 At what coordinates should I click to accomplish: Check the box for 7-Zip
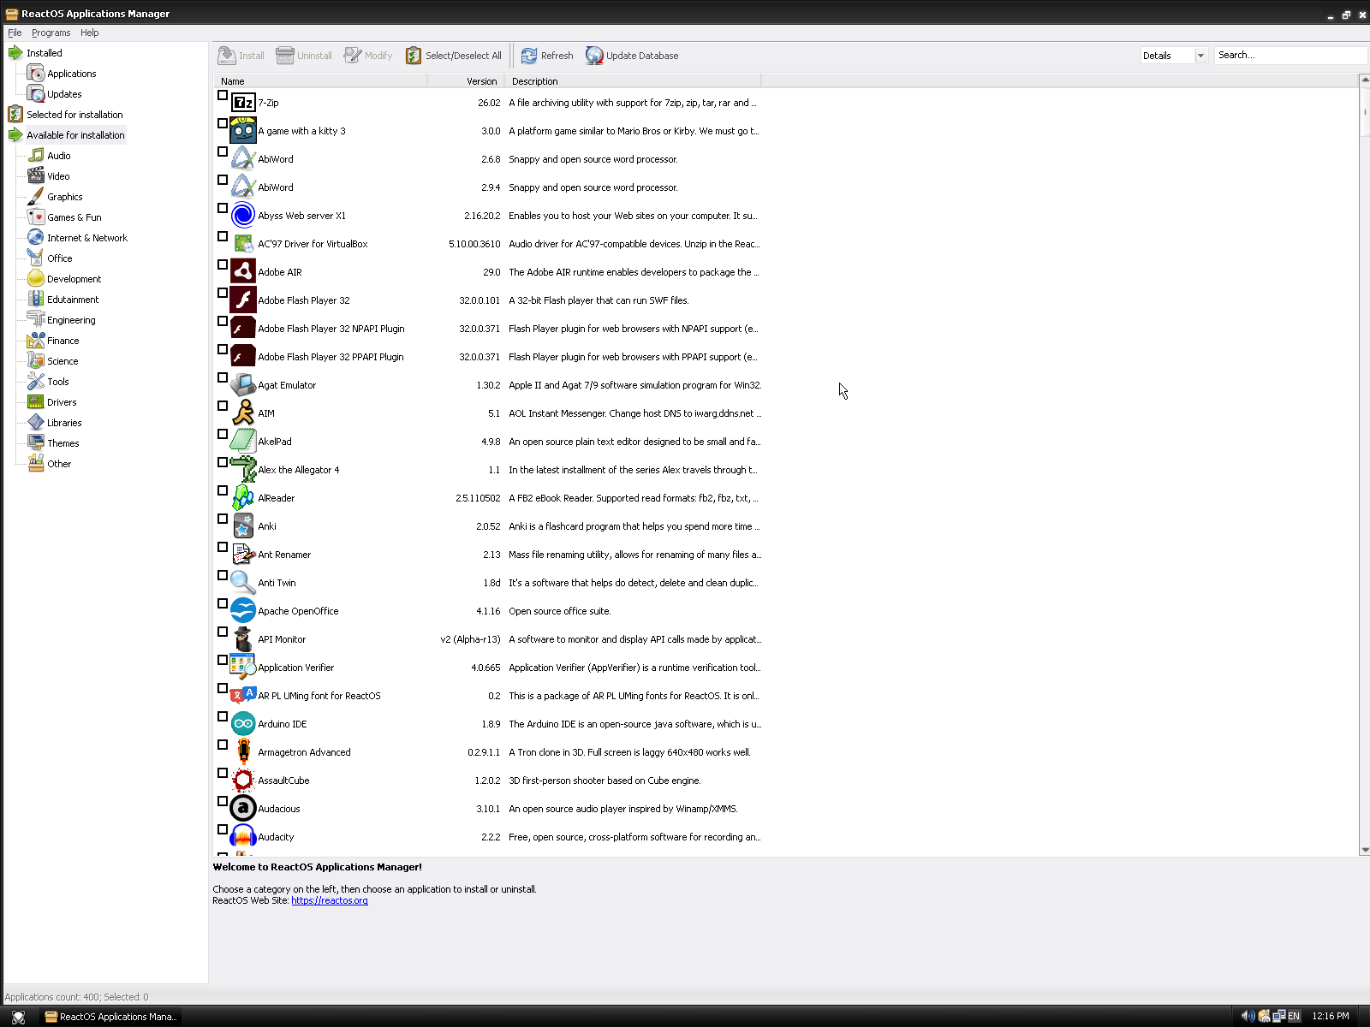tap(223, 95)
